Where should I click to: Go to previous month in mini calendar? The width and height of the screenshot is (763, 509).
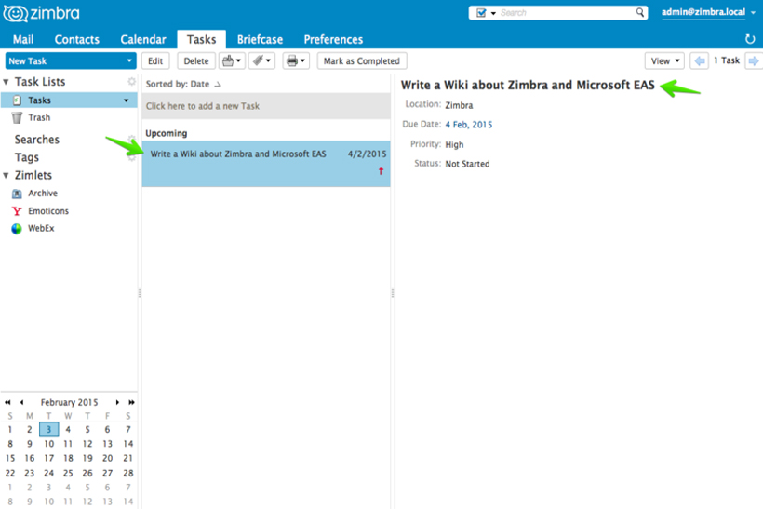pyautogui.click(x=22, y=402)
